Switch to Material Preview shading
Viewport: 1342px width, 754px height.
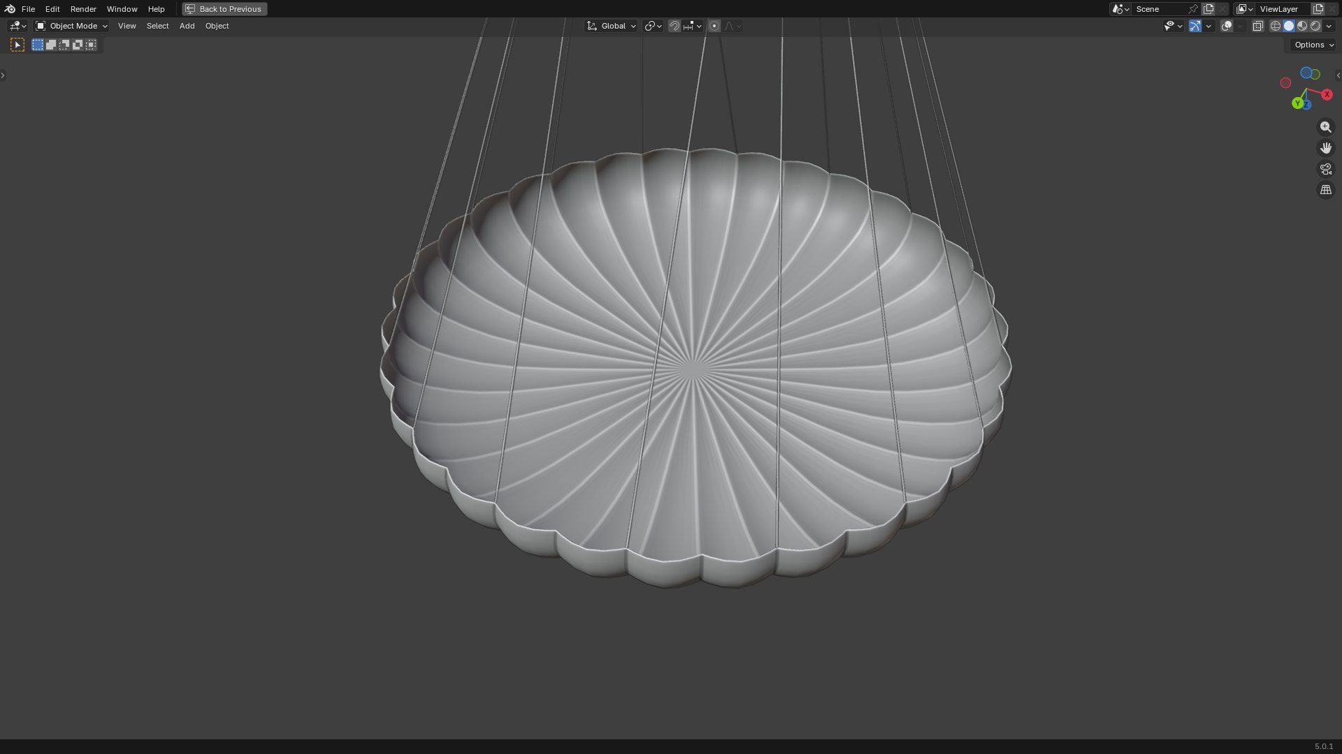[x=1302, y=26]
